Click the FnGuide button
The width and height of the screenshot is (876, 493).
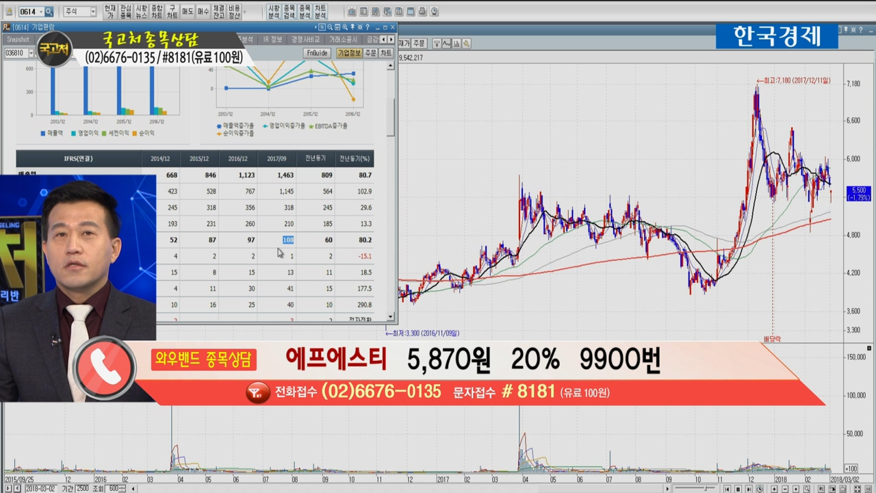pyautogui.click(x=317, y=53)
